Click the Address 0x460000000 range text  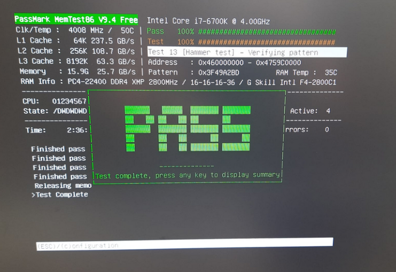click(224, 63)
